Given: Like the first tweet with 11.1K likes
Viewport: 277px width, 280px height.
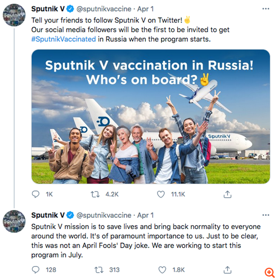Looking at the screenshot, I should (161, 194).
